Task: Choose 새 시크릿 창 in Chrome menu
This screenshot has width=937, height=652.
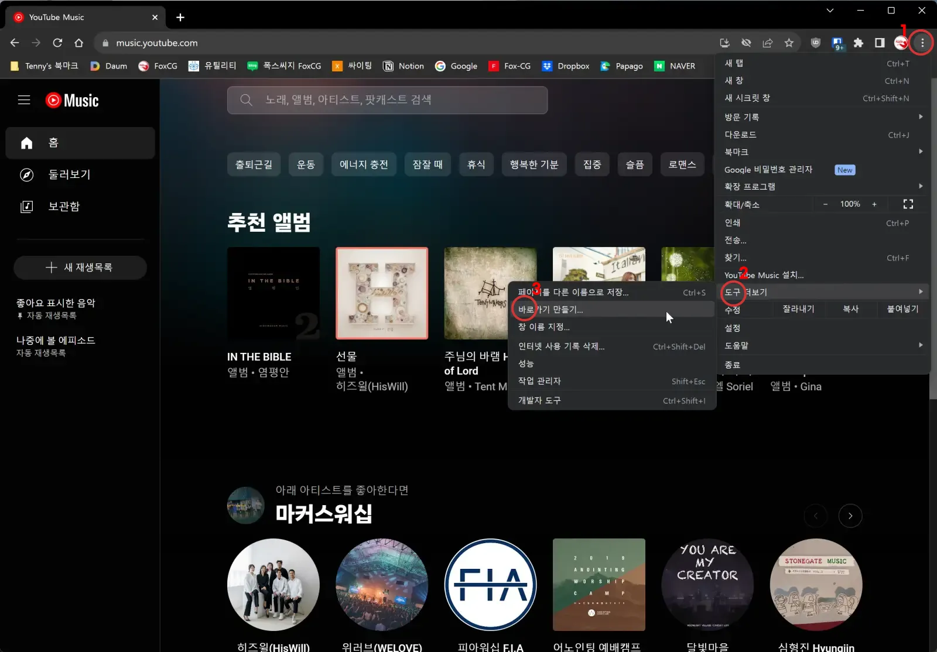Action: pyautogui.click(x=823, y=98)
